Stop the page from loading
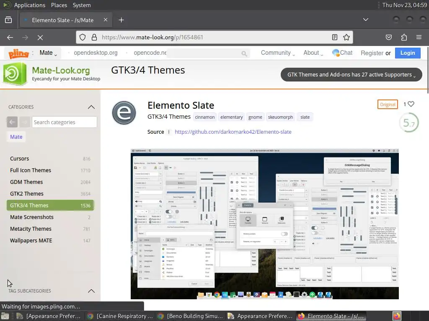 click(40, 37)
